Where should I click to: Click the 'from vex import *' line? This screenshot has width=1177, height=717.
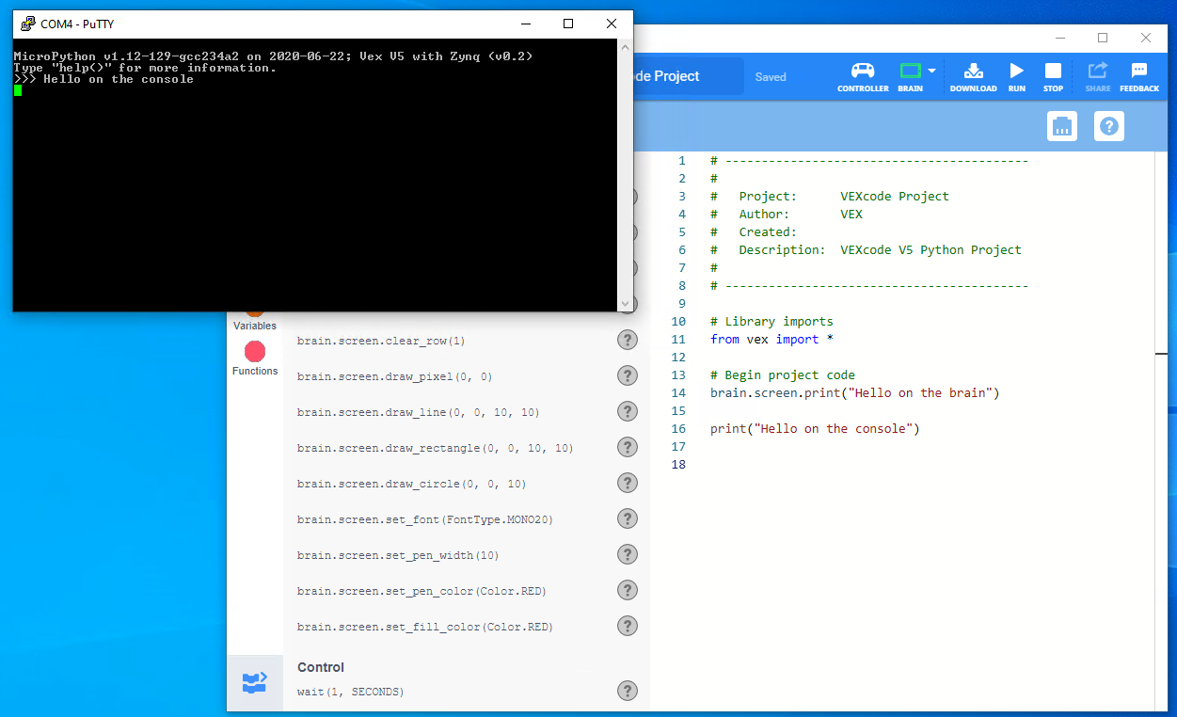772,339
